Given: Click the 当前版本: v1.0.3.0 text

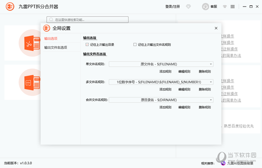Looking at the screenshot, I should [18, 163].
